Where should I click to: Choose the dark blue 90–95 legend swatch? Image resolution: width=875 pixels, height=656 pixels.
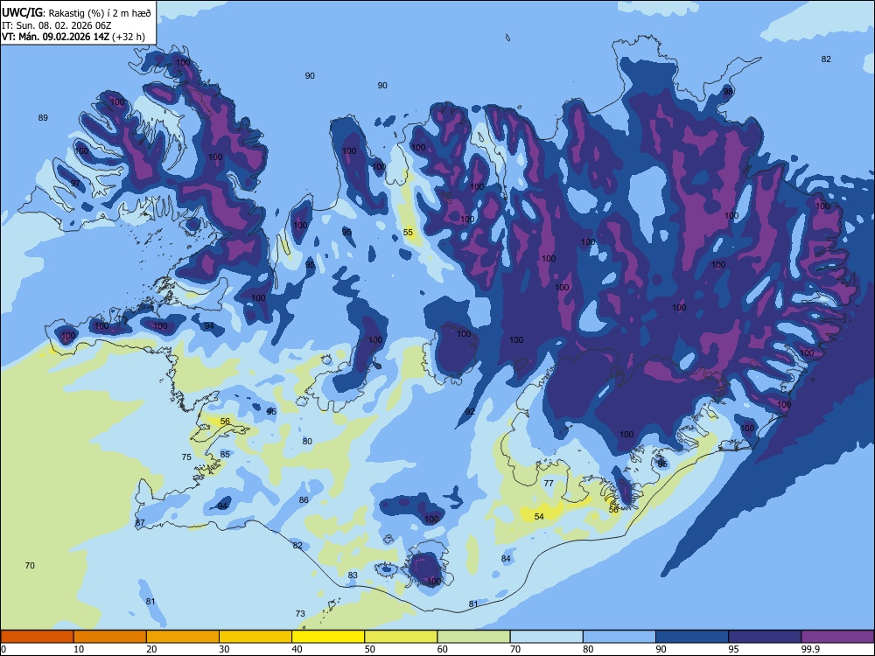coord(692,637)
